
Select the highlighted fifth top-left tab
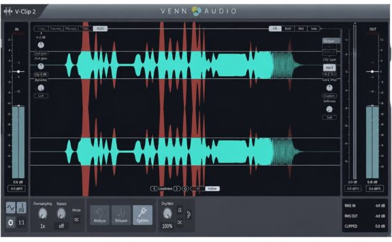(x=101, y=29)
